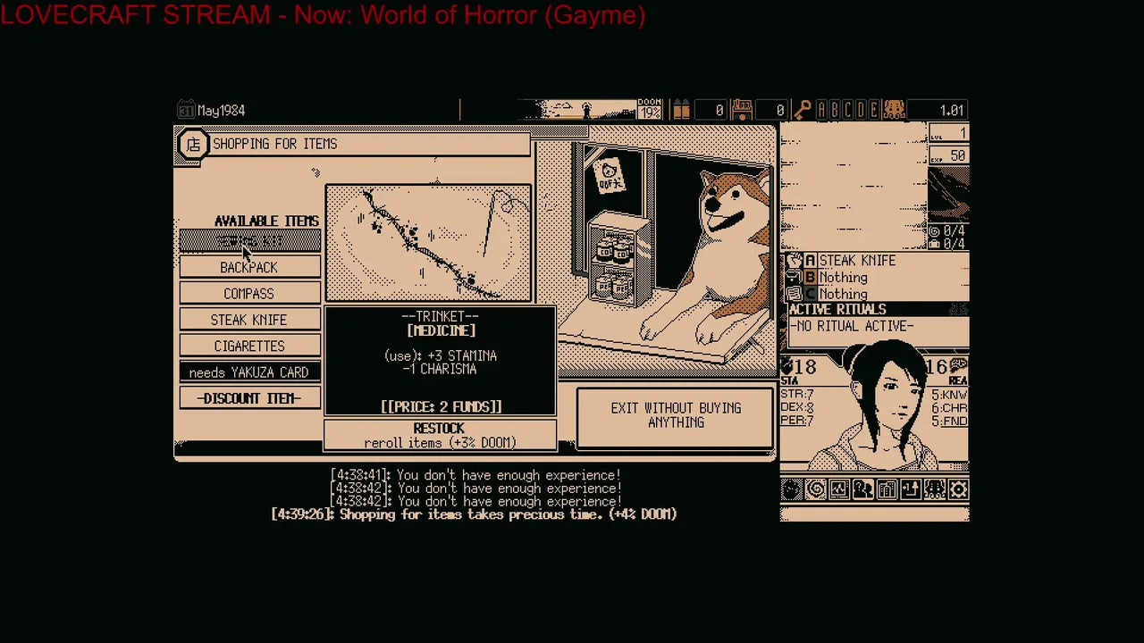1144x643 pixels.
Task: Click the '[[PRICE: 2 FUNDS]]' text
Action: coord(441,406)
